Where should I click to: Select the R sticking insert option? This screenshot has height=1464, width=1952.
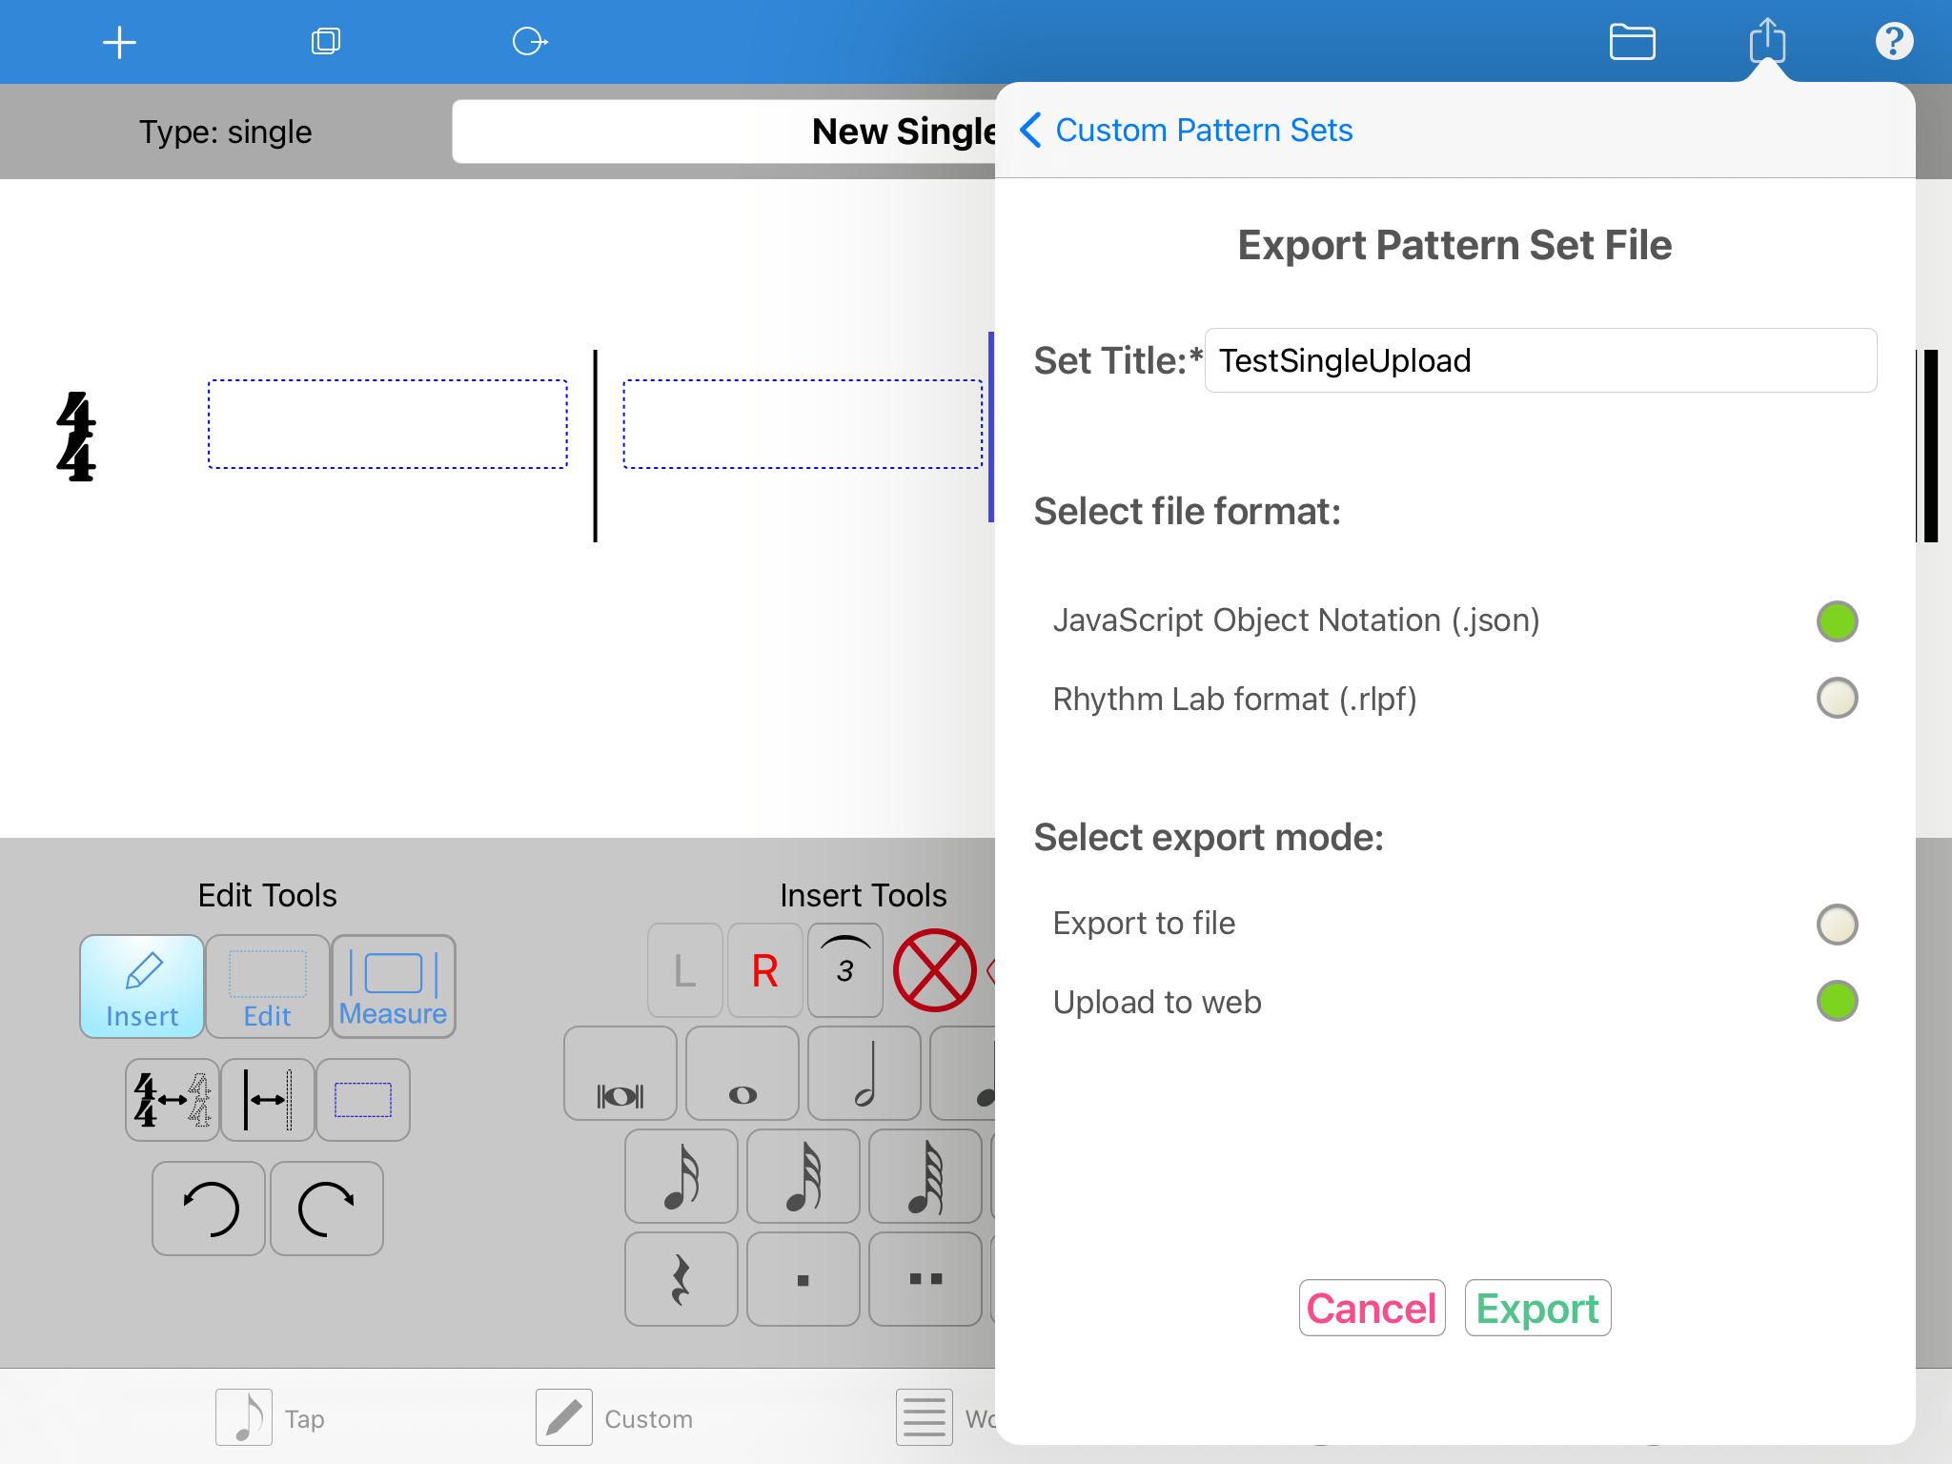[x=763, y=970]
